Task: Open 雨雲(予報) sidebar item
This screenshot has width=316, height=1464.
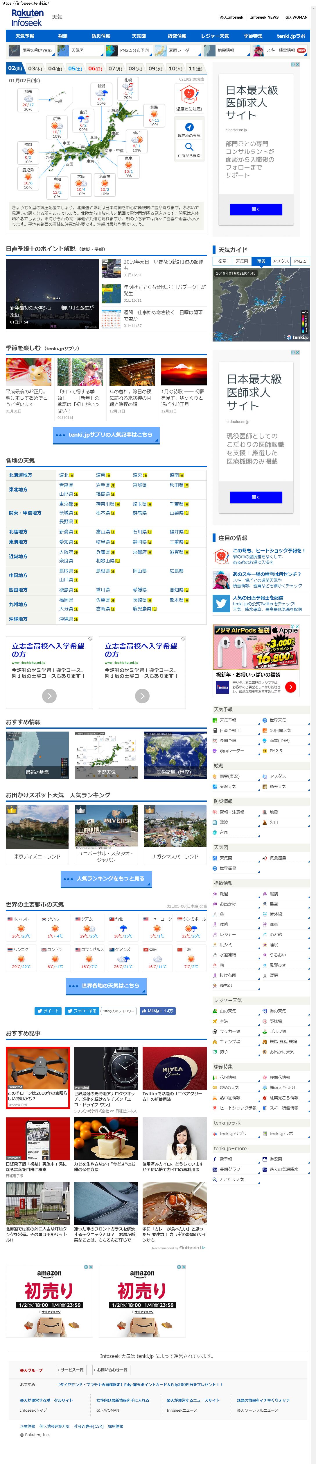Action: 279,741
